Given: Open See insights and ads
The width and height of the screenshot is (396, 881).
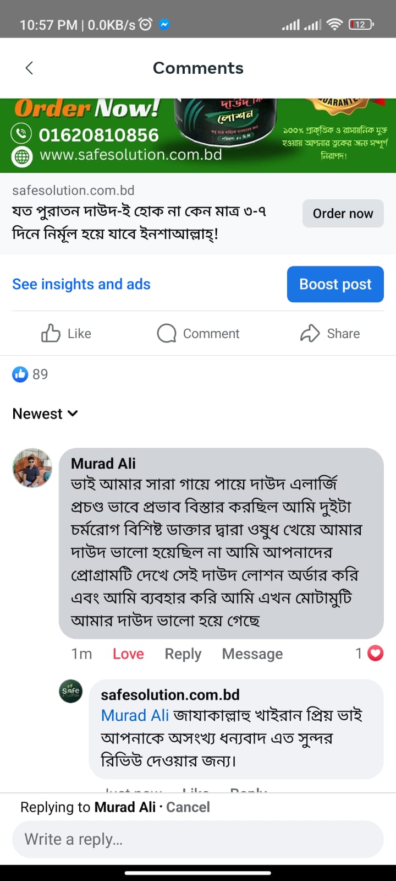Looking at the screenshot, I should coord(81,284).
